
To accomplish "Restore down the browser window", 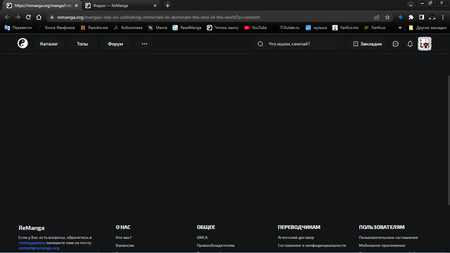I will click(430, 3).
